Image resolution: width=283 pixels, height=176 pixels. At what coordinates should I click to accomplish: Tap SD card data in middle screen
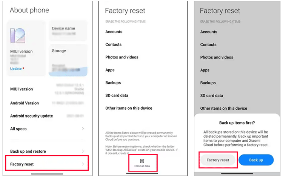pos(117,95)
